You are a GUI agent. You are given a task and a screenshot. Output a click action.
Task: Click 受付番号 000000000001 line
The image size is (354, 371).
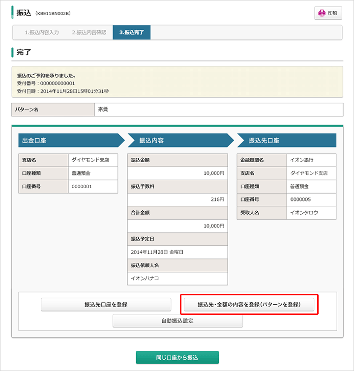tap(46, 83)
